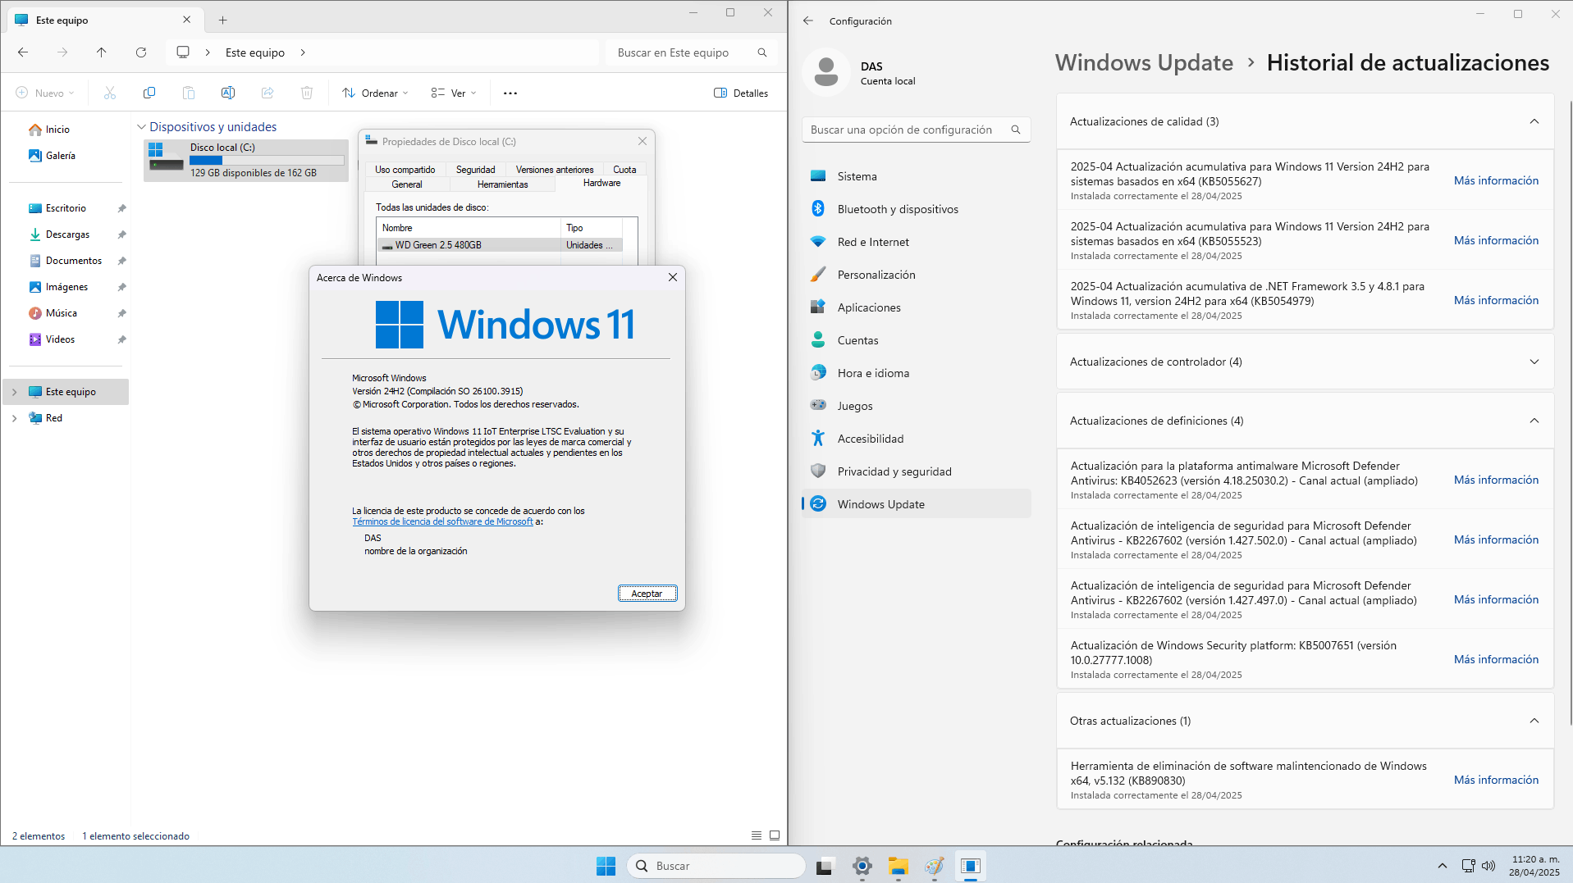Open Accesibilidad settings page

916,439
